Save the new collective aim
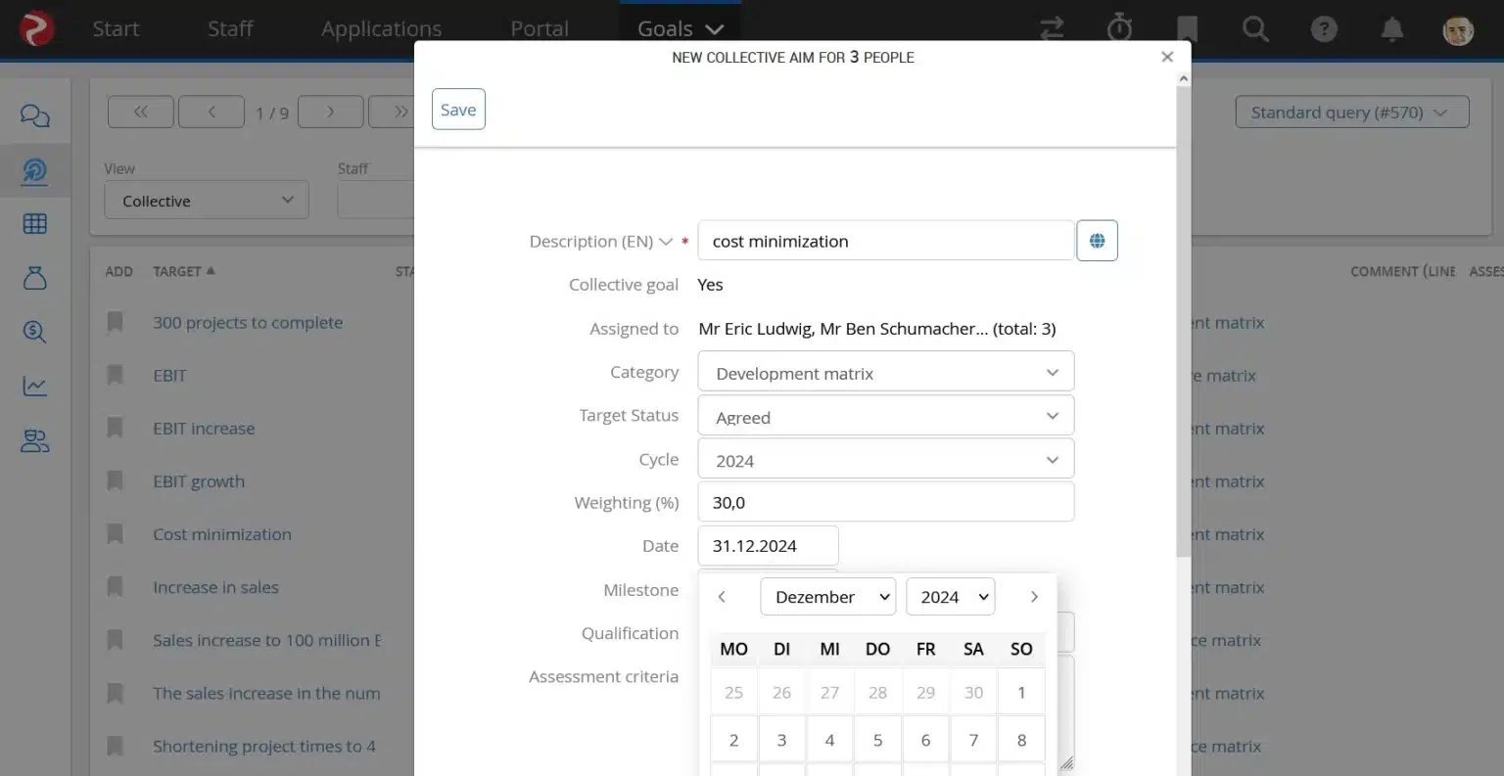Screen dimensions: 1504x776 pyautogui.click(x=457, y=109)
